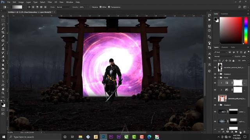
Task: Select the Brush tool
Action: tap(3, 45)
